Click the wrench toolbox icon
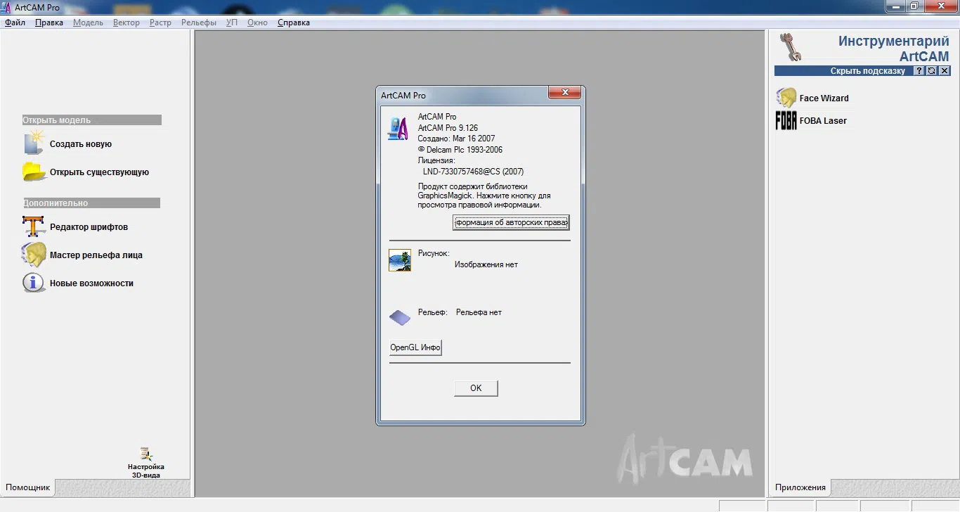This screenshot has width=960, height=512. click(x=791, y=47)
